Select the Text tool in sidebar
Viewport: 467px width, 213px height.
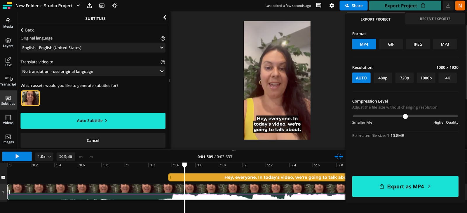tap(8, 61)
